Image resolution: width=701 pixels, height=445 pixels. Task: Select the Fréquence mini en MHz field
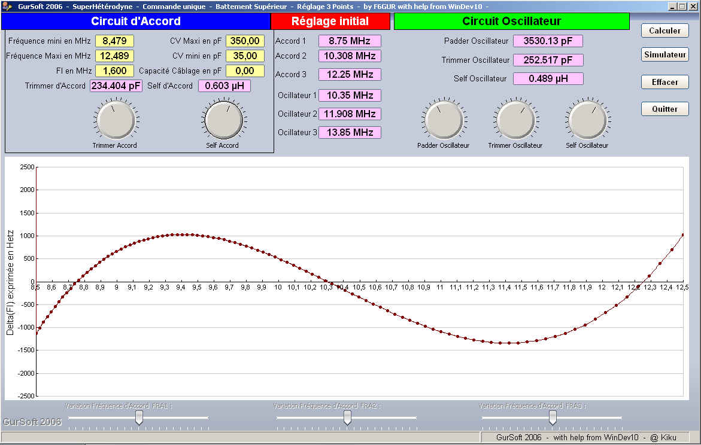click(114, 41)
